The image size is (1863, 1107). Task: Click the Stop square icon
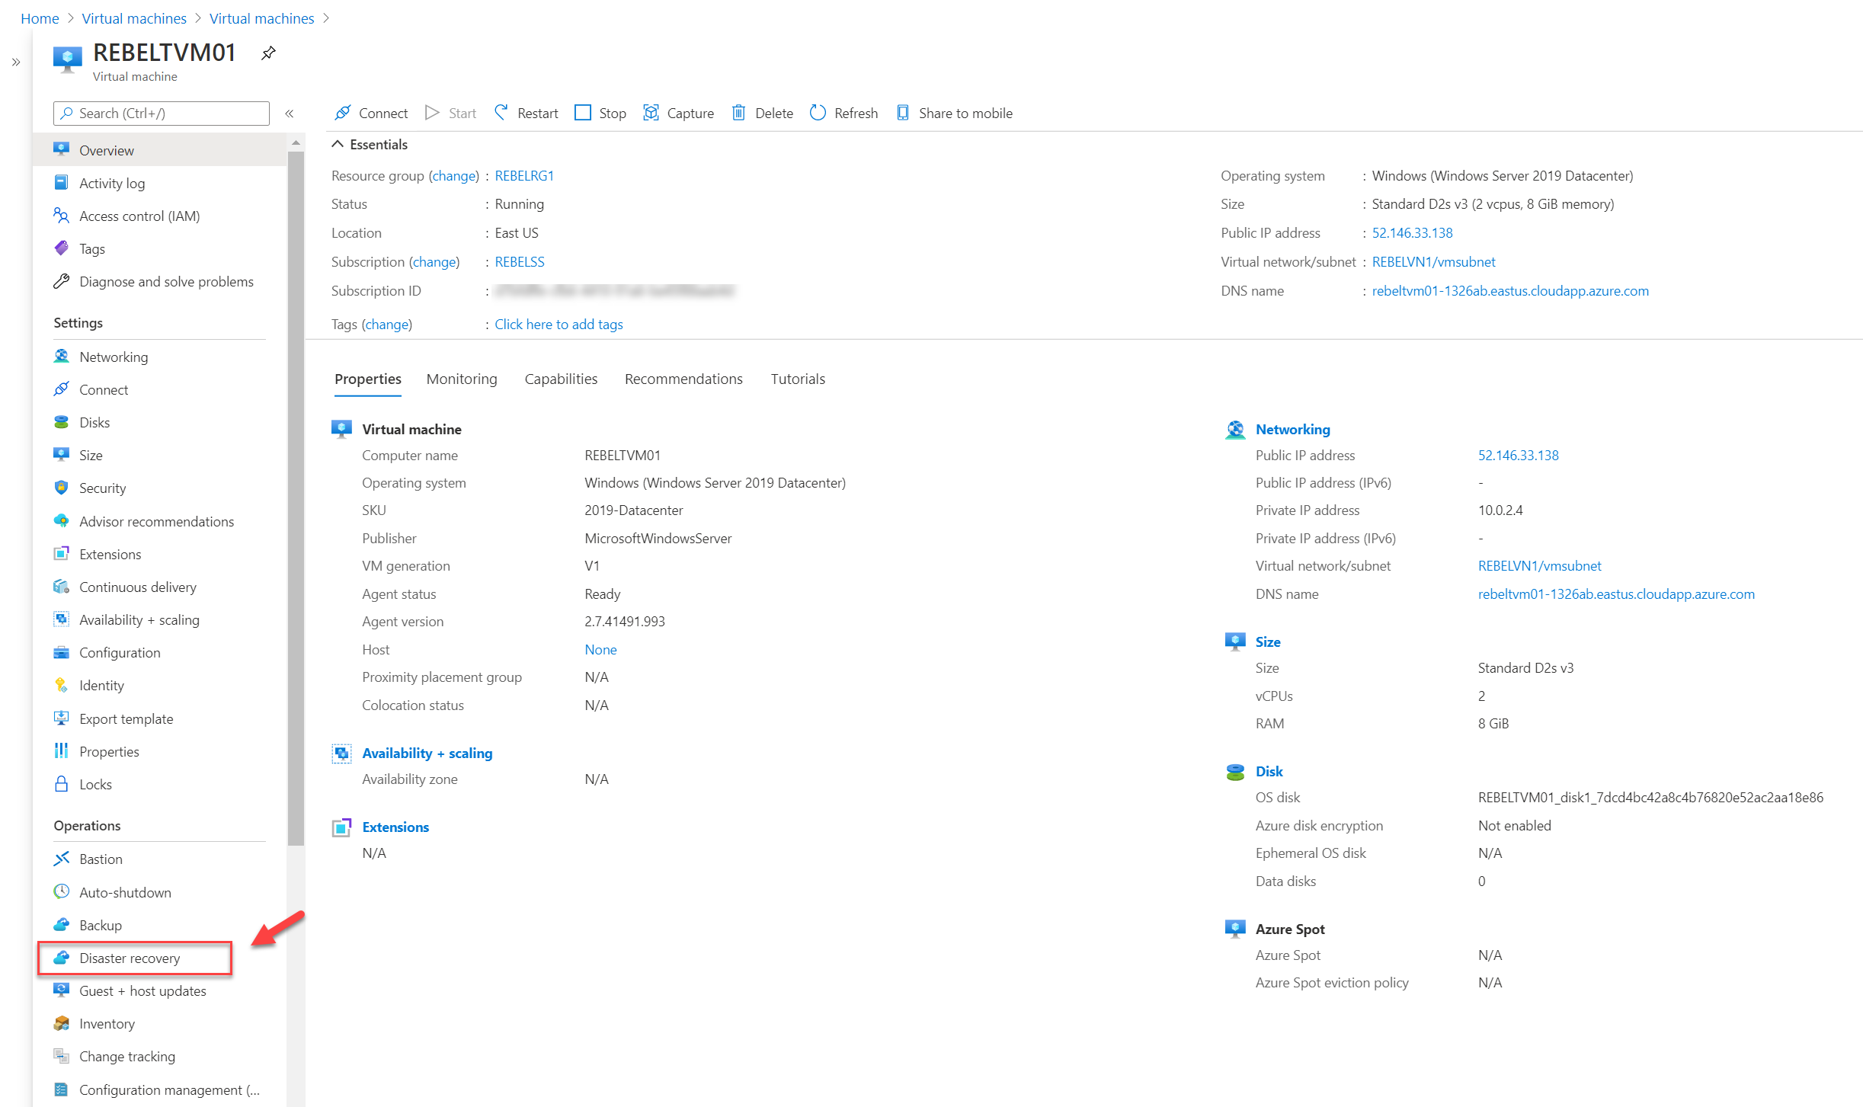(x=583, y=113)
